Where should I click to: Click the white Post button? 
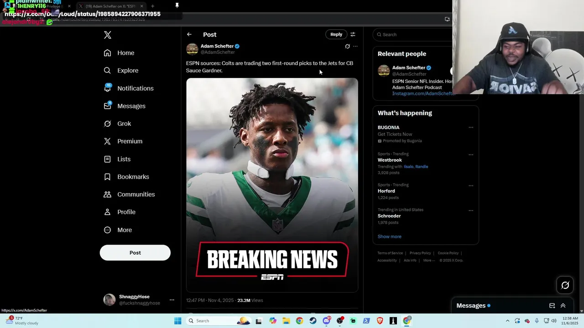pyautogui.click(x=135, y=253)
